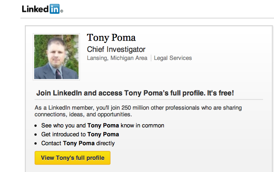Select the Chief Investigator headline

click(x=116, y=49)
